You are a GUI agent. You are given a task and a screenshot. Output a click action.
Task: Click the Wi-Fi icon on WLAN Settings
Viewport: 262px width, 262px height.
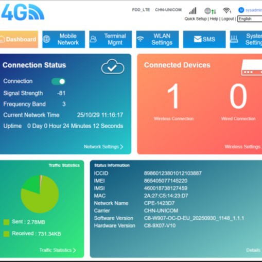pos(141,39)
